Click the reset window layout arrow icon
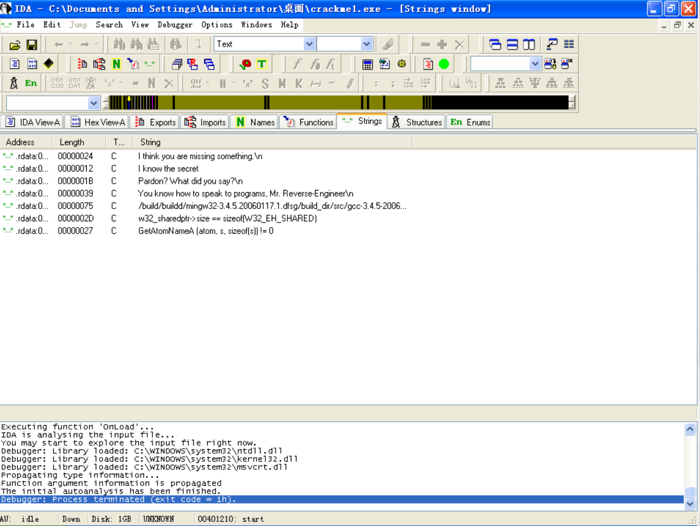The image size is (700, 526). [x=552, y=44]
